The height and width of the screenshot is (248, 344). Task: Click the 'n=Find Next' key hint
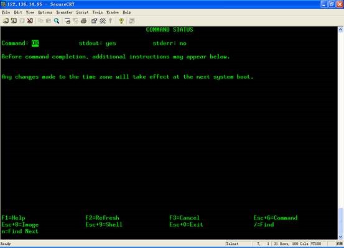coord(20,231)
